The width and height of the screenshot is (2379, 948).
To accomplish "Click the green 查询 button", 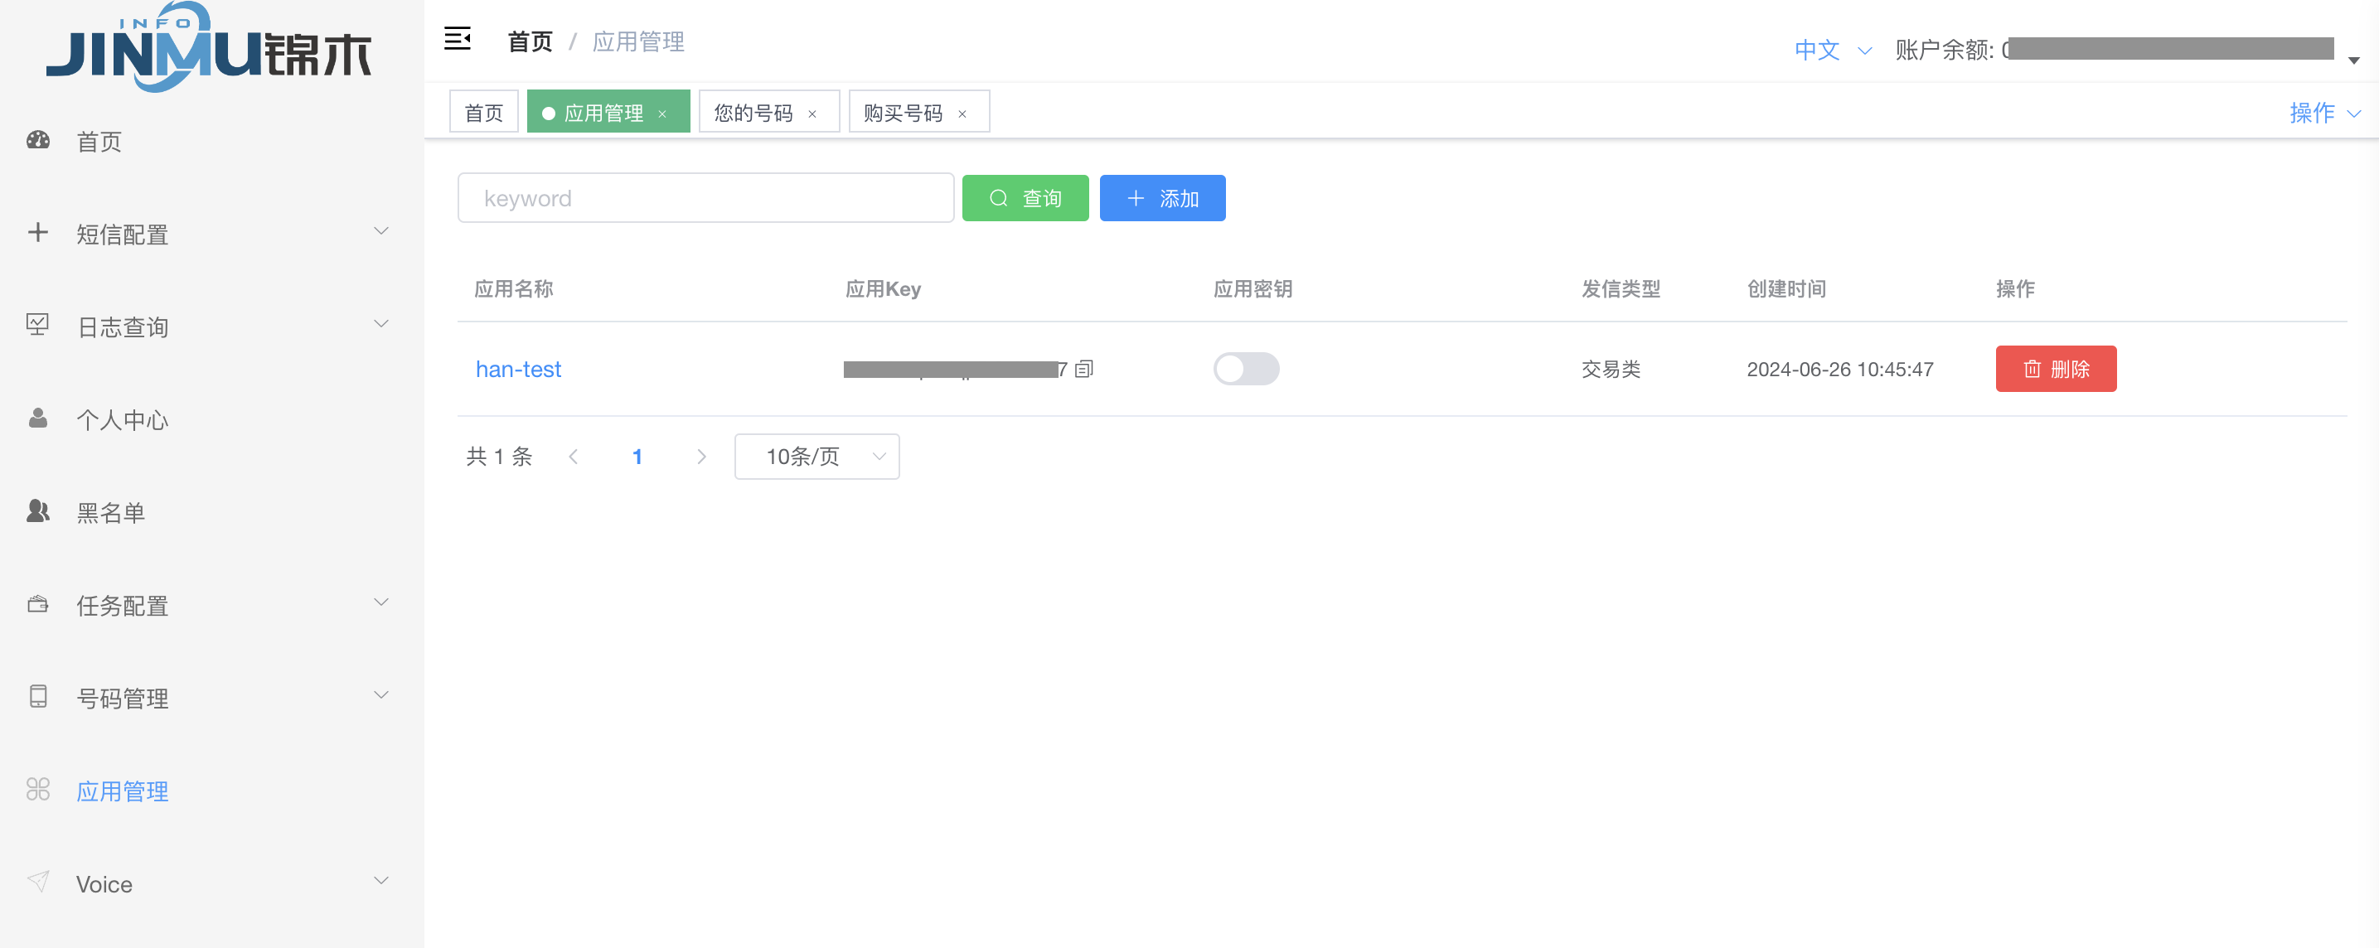I will 1025,197.
